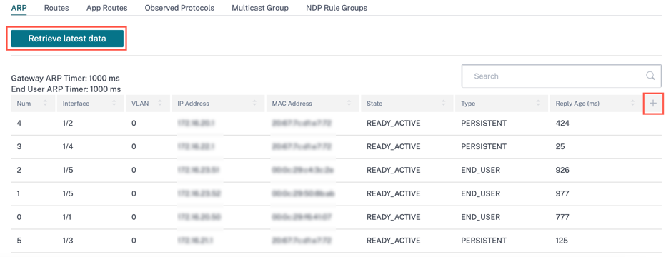
Task: Click End User ARP Timer text
Action: 66,89
